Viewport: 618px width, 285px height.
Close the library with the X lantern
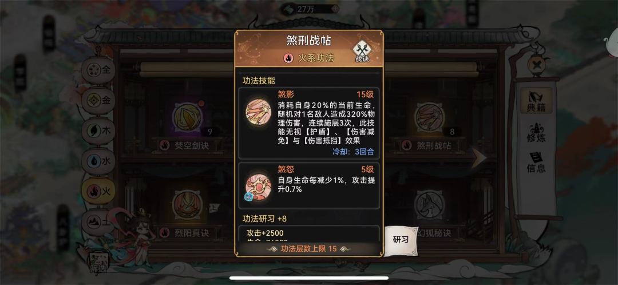[536, 65]
